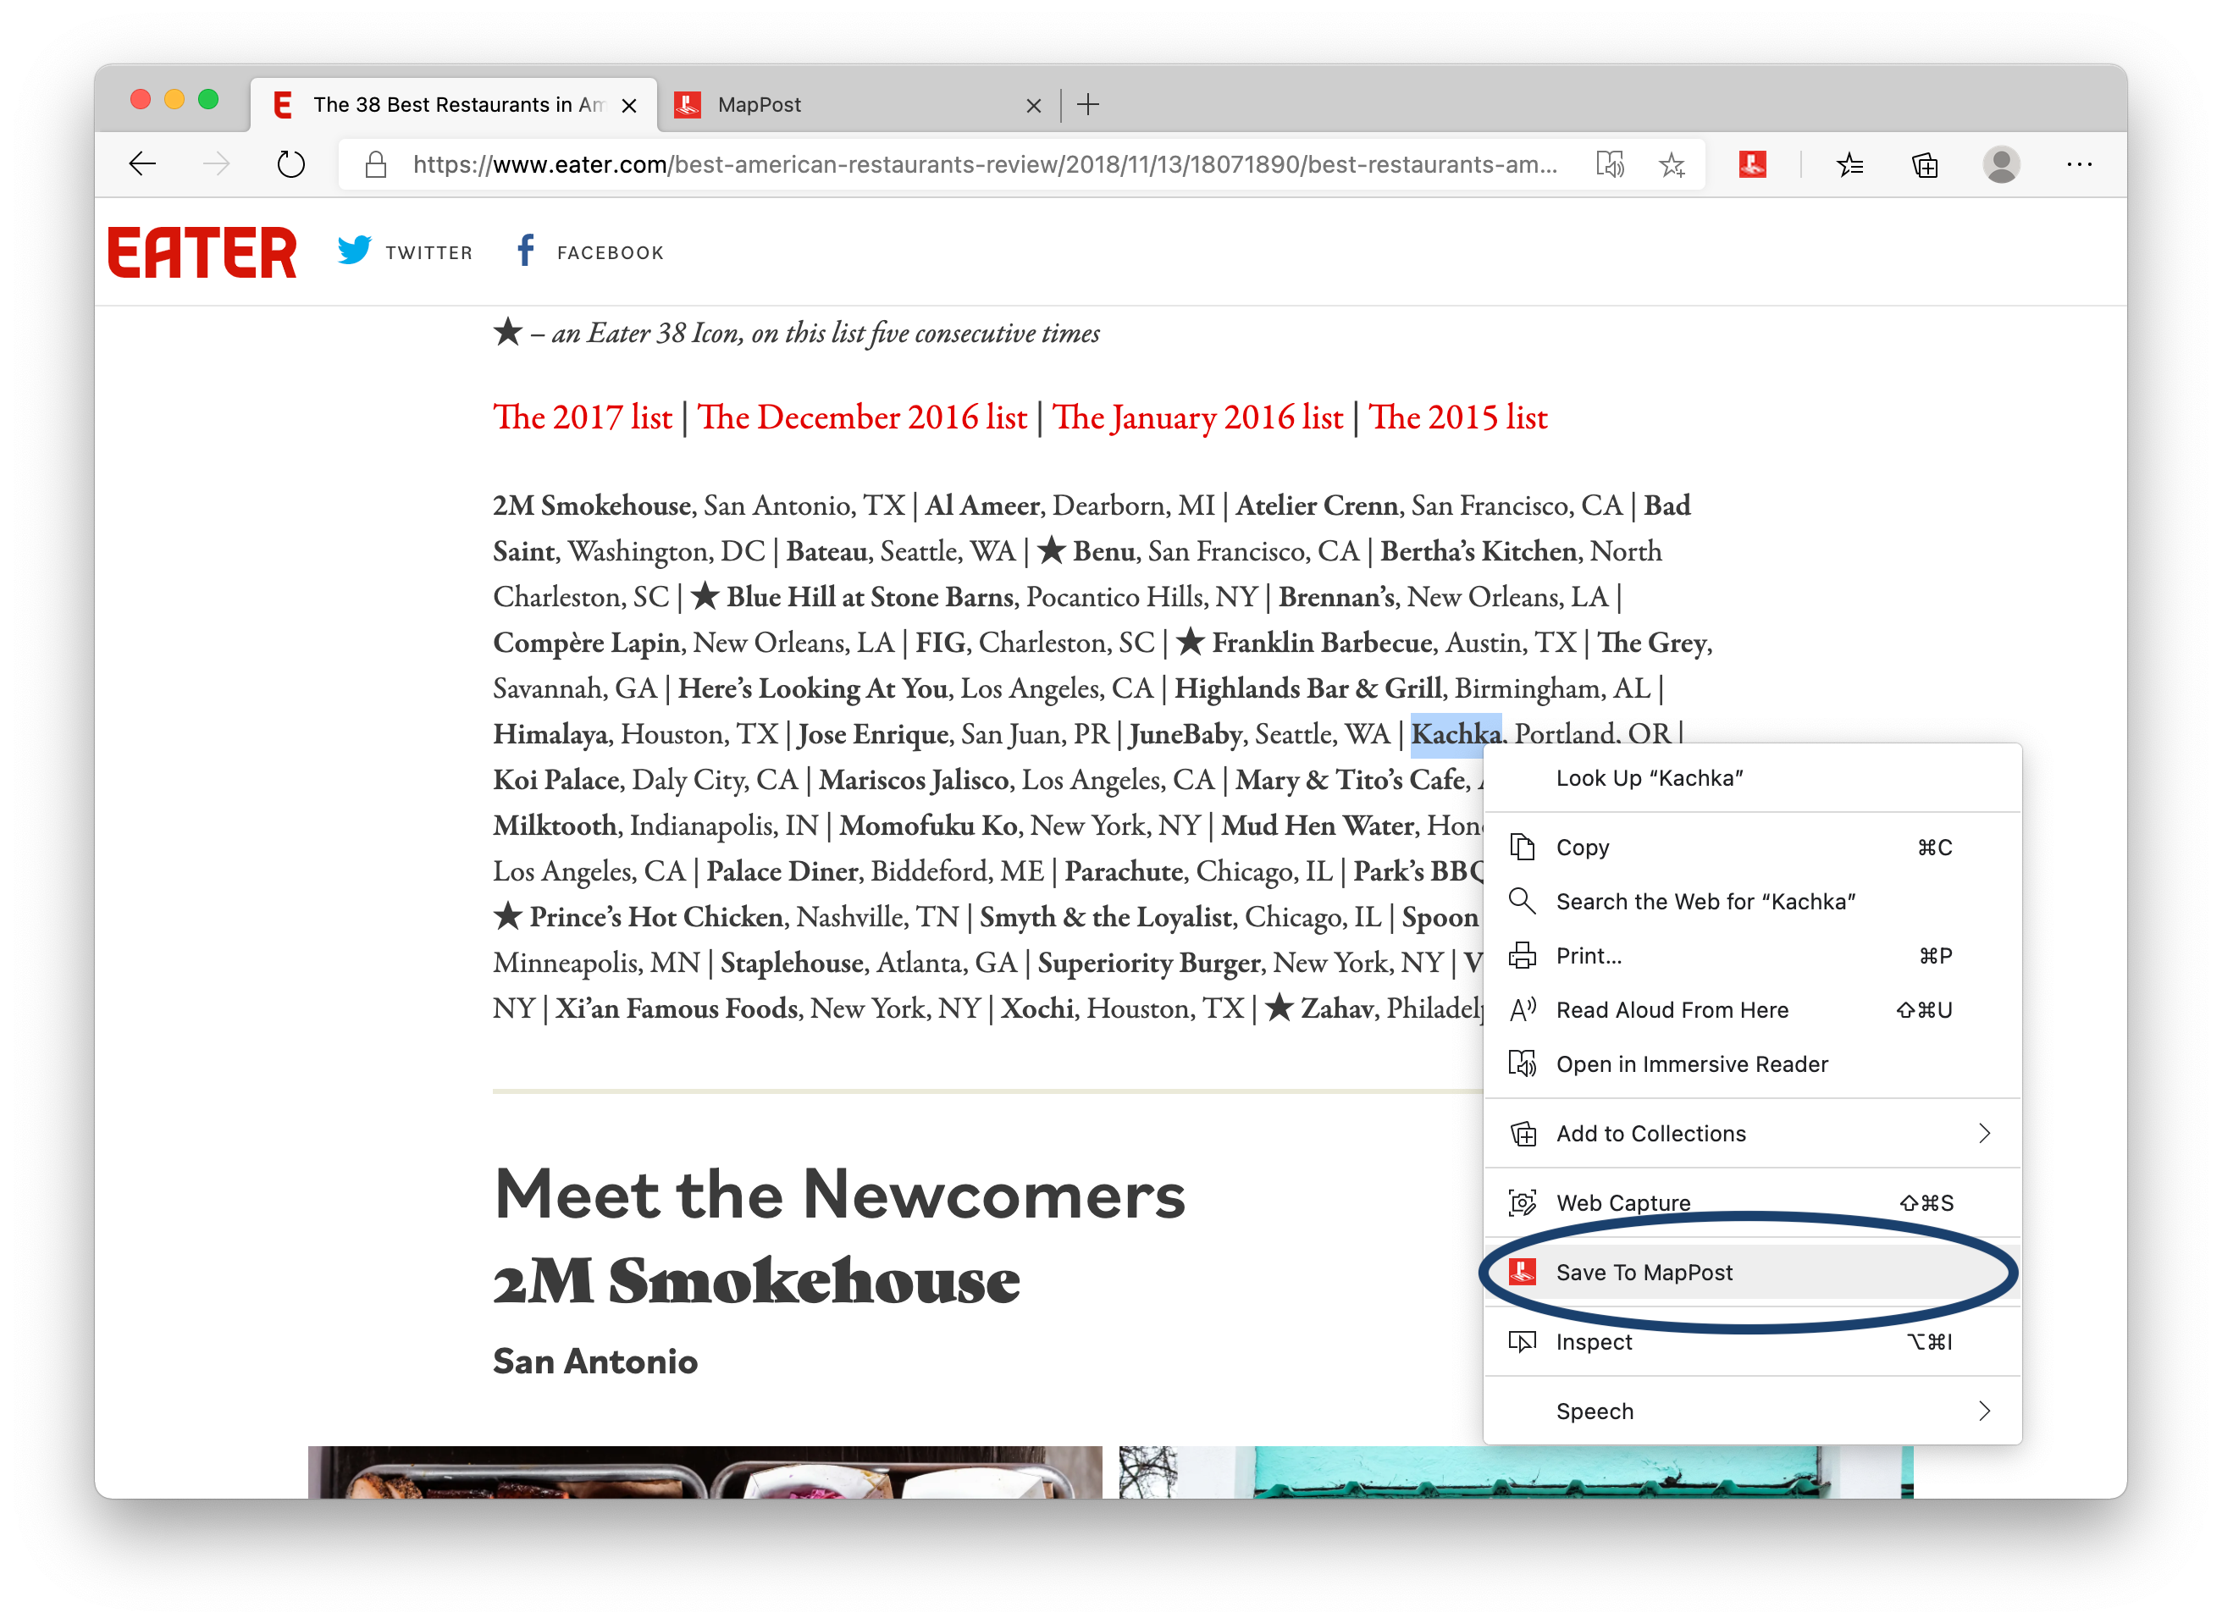Open The 2015 list link

coord(1458,417)
